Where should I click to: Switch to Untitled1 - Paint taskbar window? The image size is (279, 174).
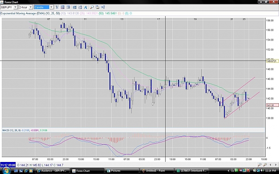click(157, 171)
